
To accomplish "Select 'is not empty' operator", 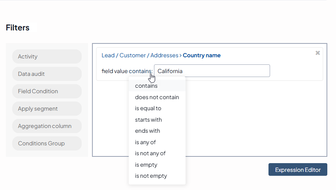I will [x=151, y=176].
